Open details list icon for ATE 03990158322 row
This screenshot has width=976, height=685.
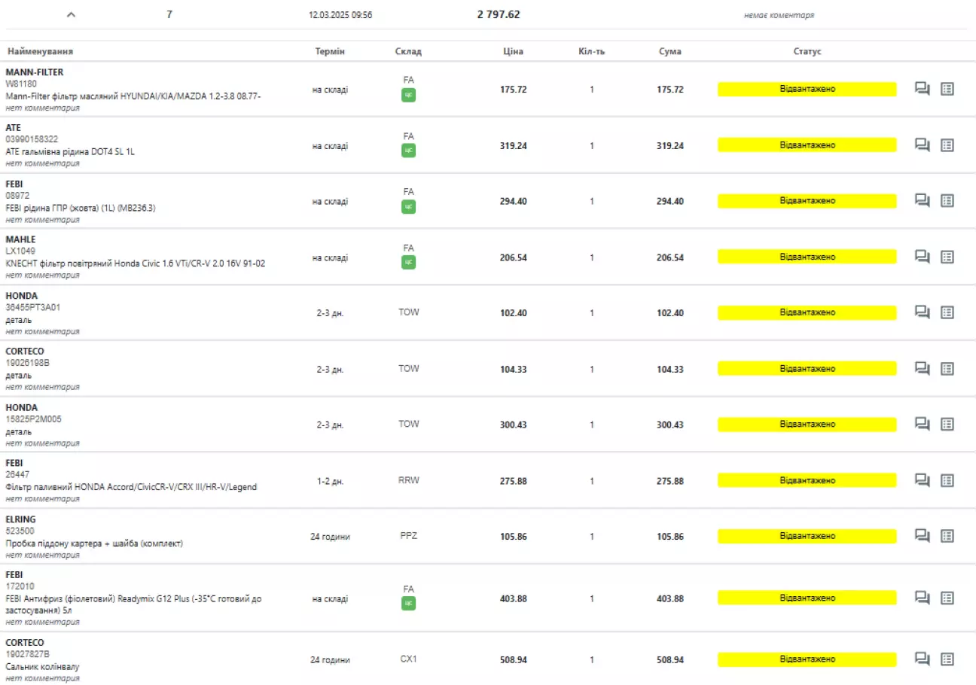click(x=947, y=145)
